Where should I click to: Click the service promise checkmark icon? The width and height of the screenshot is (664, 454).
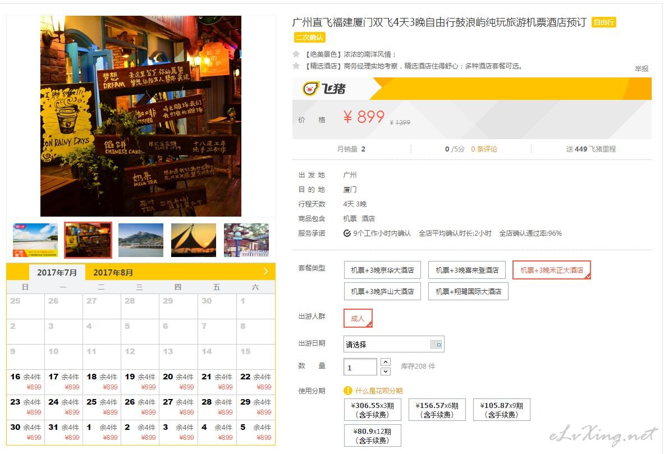coord(347,233)
